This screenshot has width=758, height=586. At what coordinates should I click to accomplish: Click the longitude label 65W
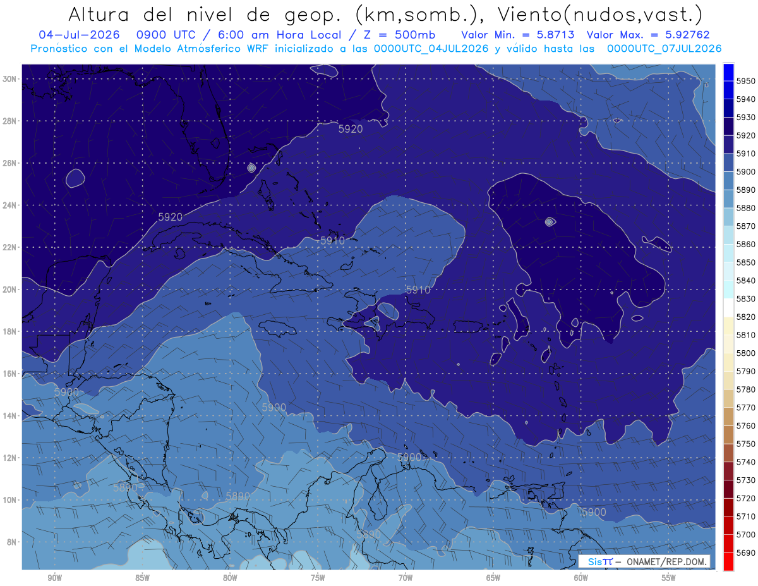coord(493,578)
